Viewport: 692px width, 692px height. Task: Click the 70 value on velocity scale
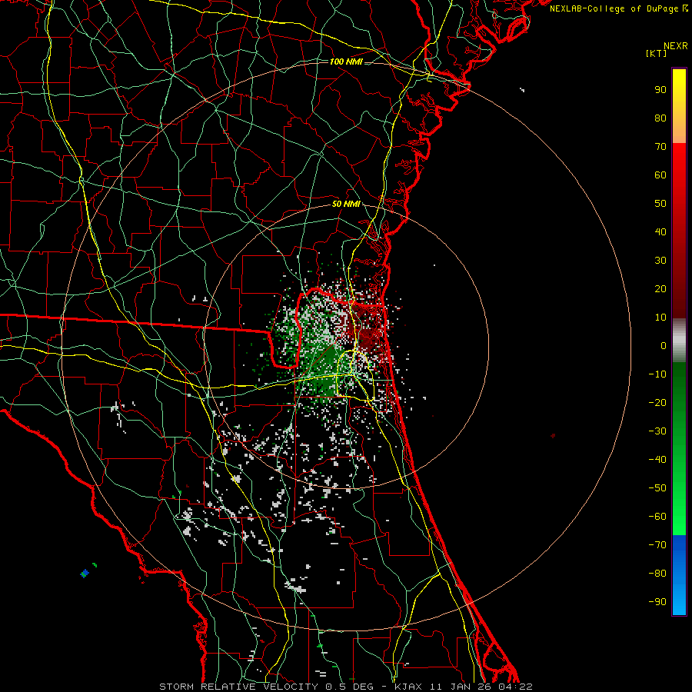point(660,147)
